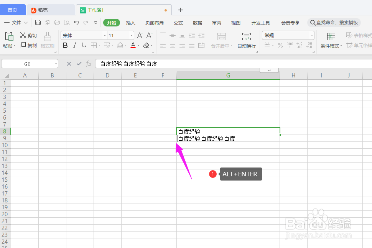Open the font size dropdown
The image size is (372, 248).
(132, 35)
